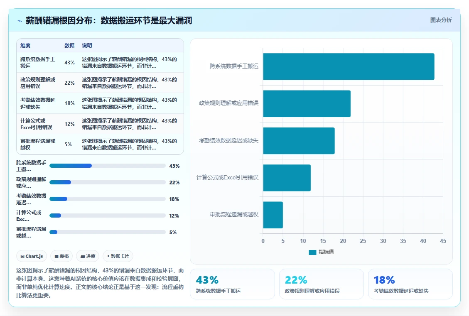Click the 5% value beside the last progress bar

(x=173, y=232)
